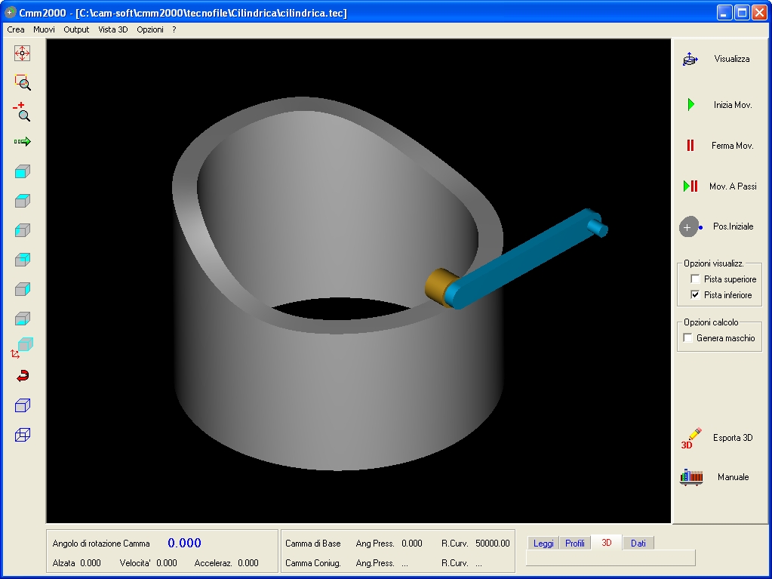Click the Manuale bookshelf icon

click(x=690, y=477)
